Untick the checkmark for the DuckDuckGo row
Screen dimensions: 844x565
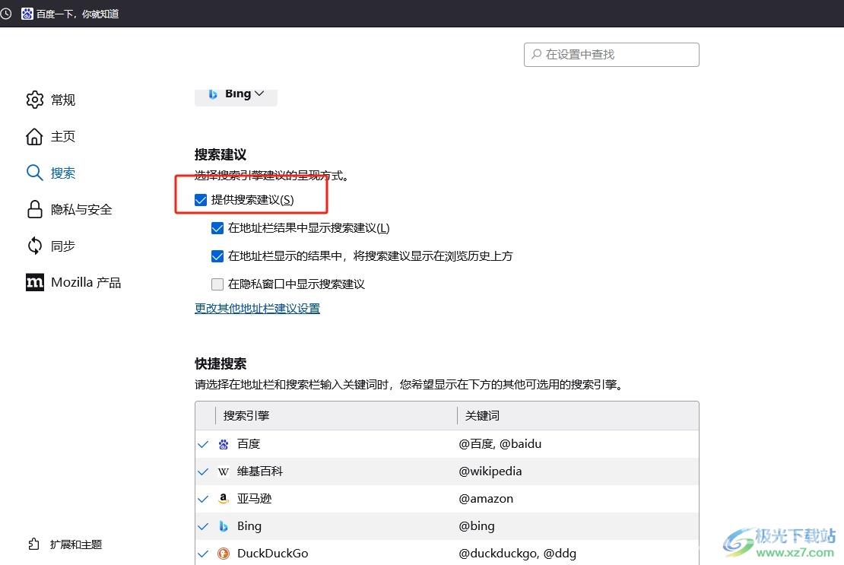tap(203, 554)
